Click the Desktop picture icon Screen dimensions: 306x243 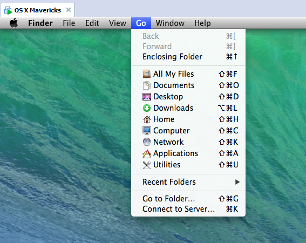pos(147,97)
